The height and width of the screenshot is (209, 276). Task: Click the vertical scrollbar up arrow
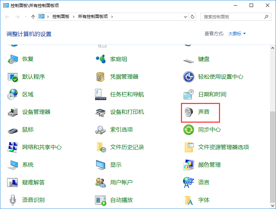(273, 48)
